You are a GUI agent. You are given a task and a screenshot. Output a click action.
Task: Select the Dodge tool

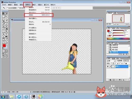point(6,31)
